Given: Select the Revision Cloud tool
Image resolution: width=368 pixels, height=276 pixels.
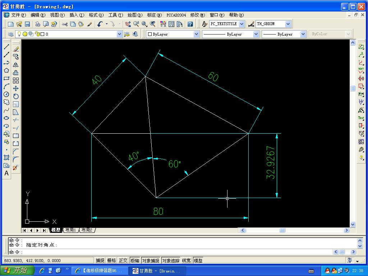Looking at the screenshot, I should click(6, 102).
